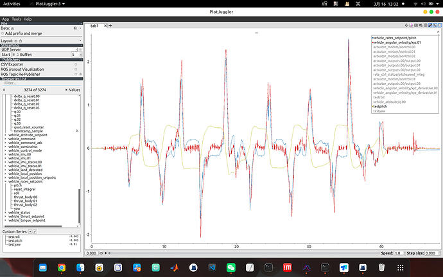Open the Activities overview
Image resolution: width=443 pixels, height=277 pixels.
pos(12,4)
